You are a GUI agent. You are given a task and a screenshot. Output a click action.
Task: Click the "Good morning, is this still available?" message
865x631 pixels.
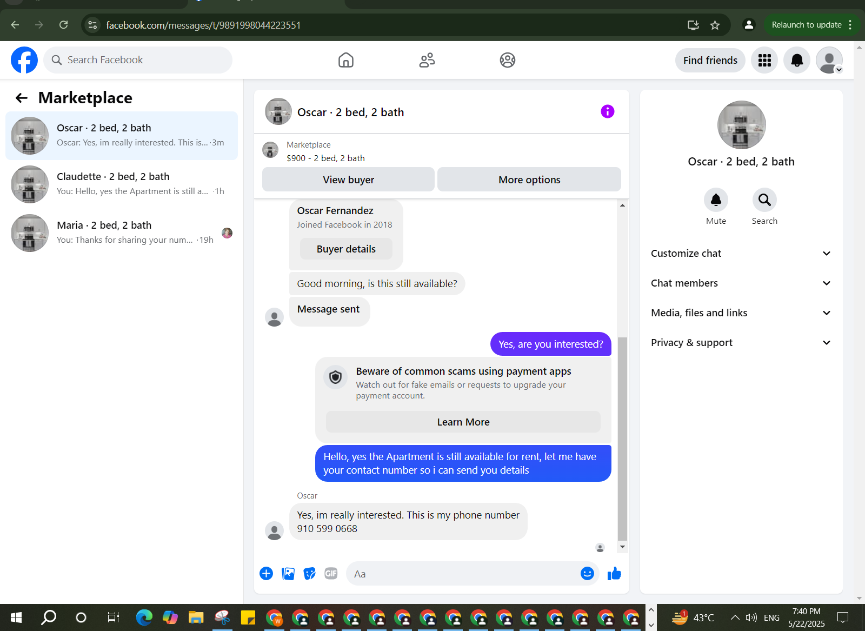[377, 283]
